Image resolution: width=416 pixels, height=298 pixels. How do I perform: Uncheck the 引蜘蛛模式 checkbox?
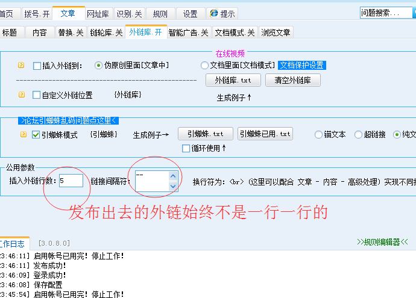point(36,135)
